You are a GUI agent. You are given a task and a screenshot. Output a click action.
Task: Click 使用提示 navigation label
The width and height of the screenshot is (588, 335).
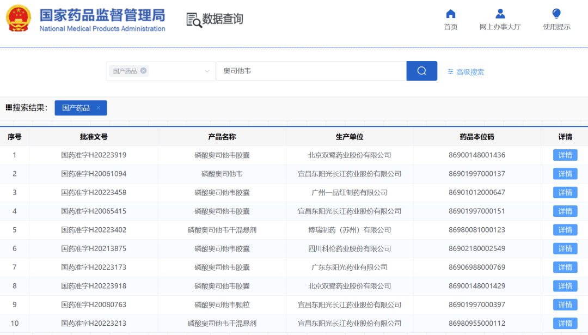pos(557,27)
